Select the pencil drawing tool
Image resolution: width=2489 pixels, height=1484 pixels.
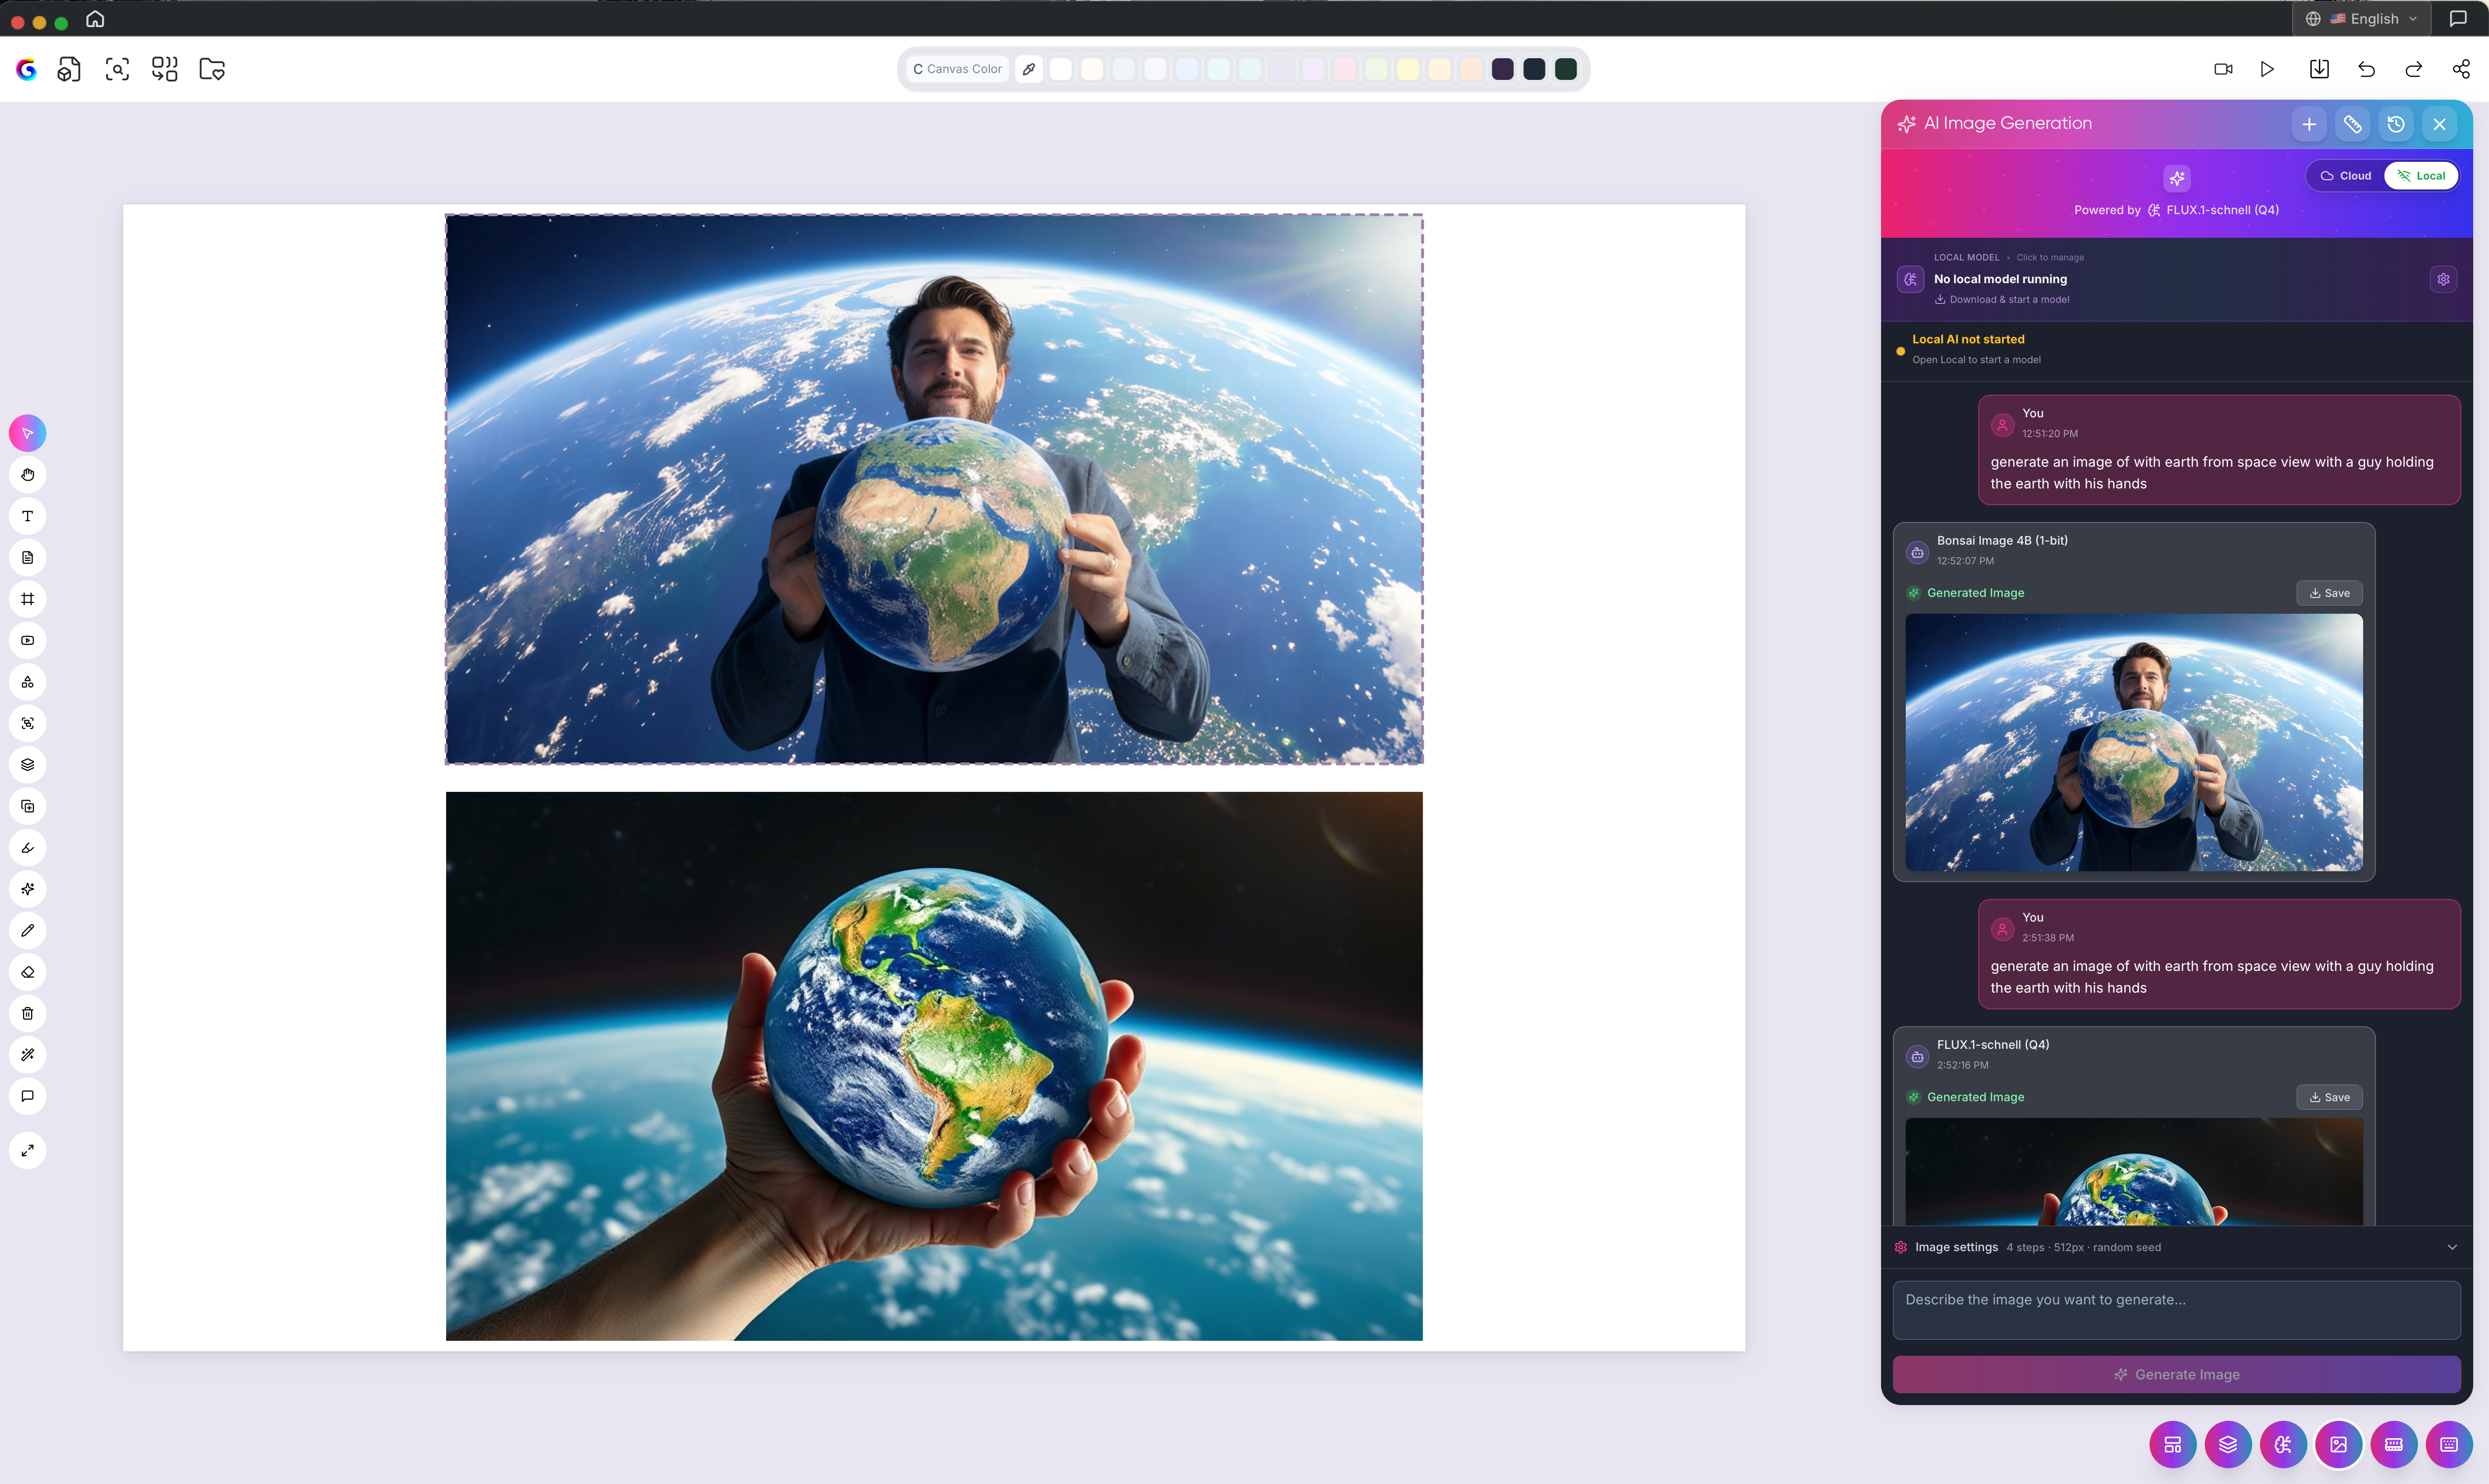tap(28, 931)
